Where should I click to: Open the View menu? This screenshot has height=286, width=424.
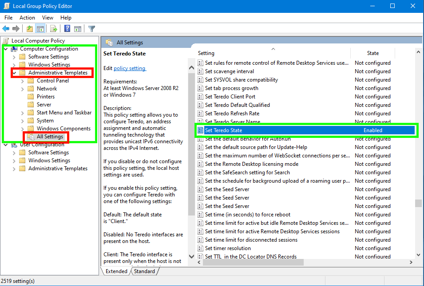48,18
